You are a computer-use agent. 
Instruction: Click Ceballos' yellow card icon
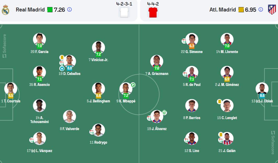[62, 57]
